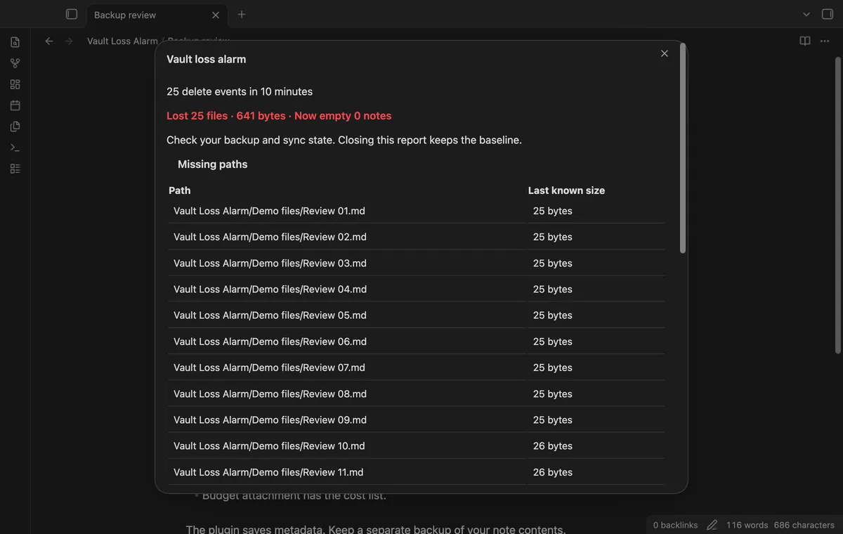The height and width of the screenshot is (534, 843).
Task: Open command palette terminal icon
Action: [x=15, y=148]
